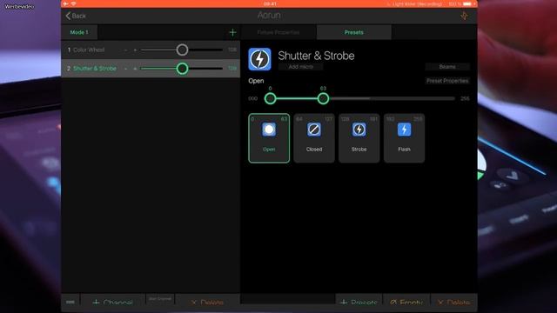Switch to the Fixture Properties tab

[278, 32]
